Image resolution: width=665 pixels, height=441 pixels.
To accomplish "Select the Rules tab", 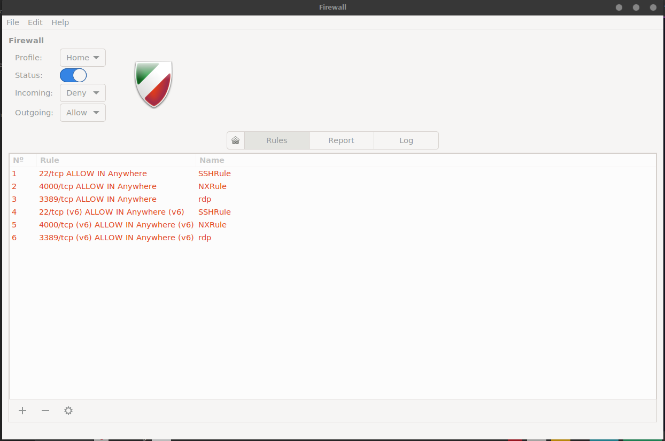I will point(277,140).
